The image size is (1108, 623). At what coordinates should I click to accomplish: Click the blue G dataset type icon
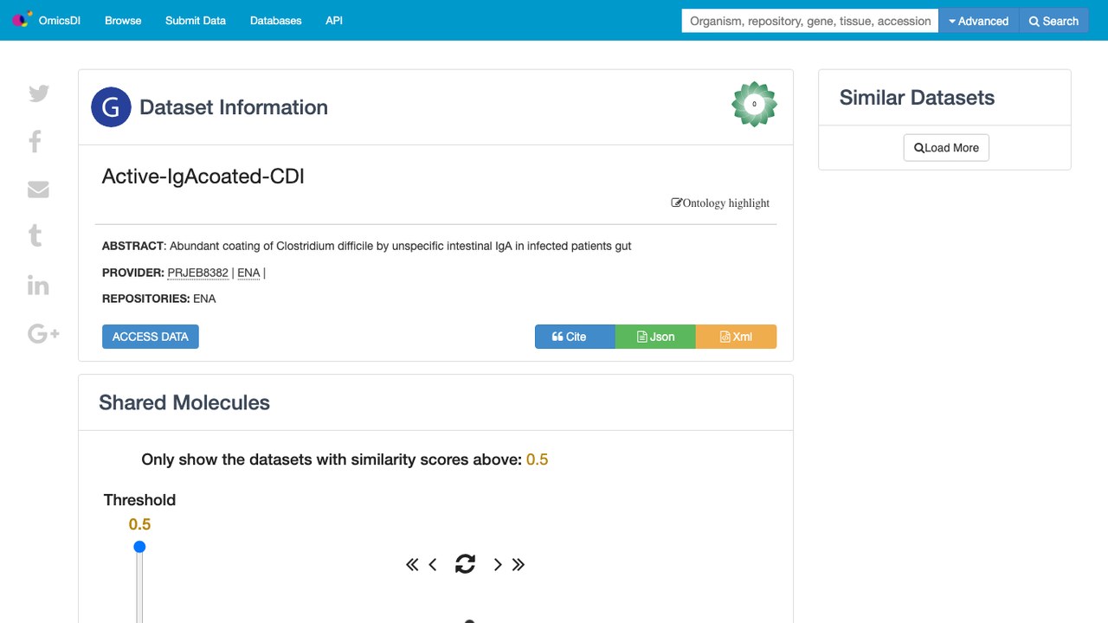click(x=111, y=107)
